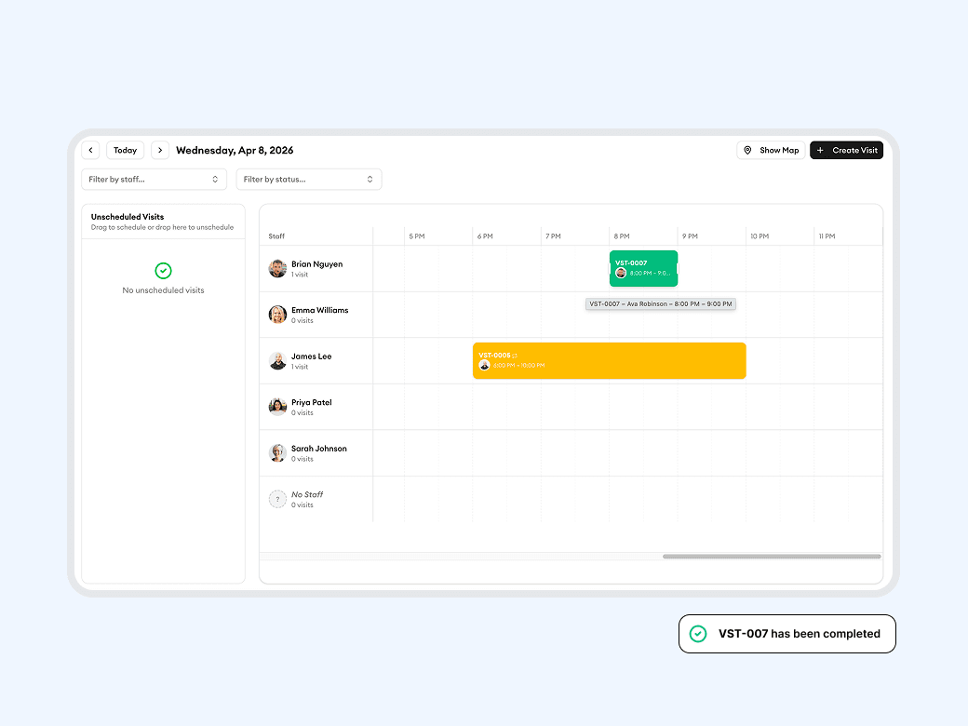Open the Filter by status dropdown

[309, 179]
